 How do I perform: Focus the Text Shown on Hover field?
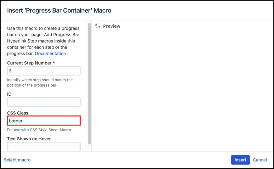tap(44, 147)
